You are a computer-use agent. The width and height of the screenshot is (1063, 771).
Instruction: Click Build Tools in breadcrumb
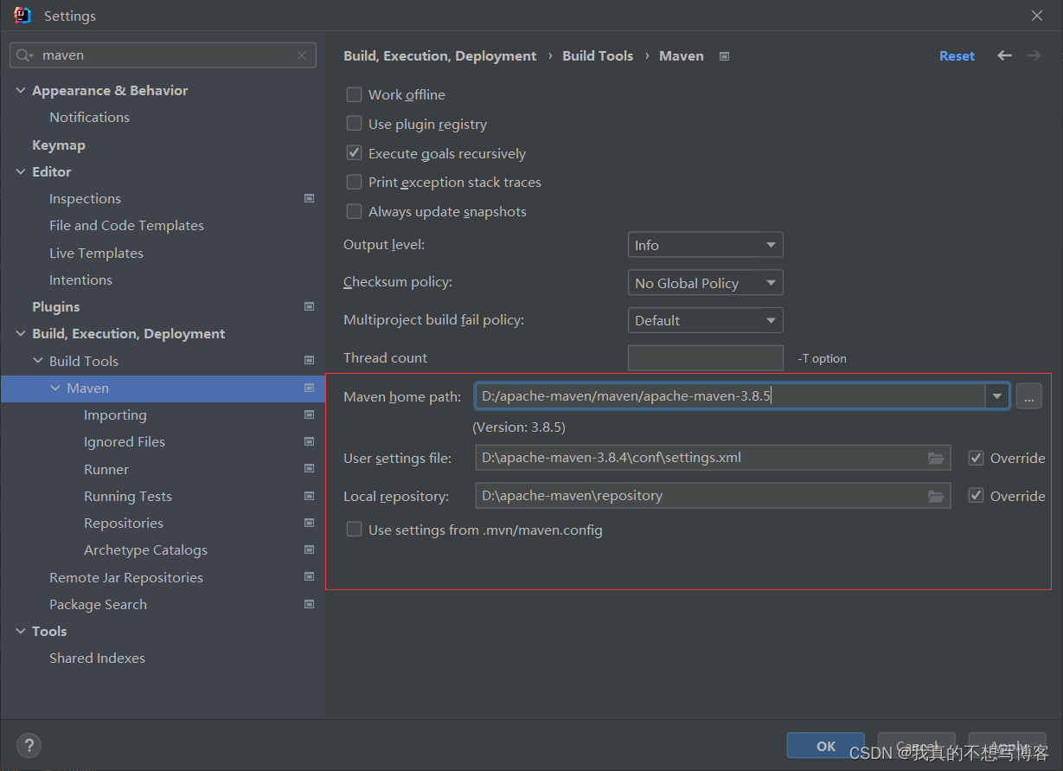(598, 55)
